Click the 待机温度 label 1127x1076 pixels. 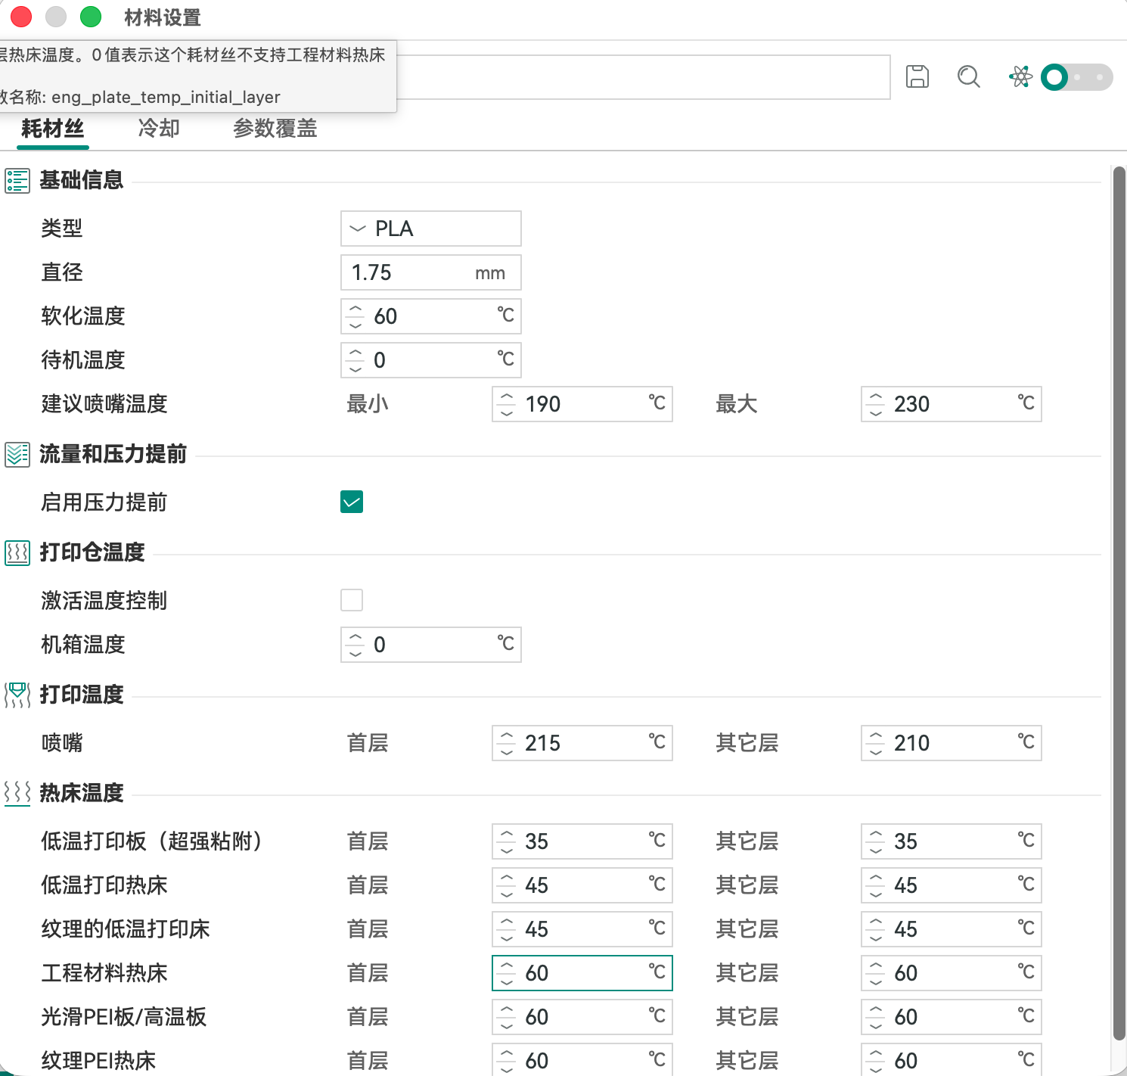pyautogui.click(x=83, y=360)
